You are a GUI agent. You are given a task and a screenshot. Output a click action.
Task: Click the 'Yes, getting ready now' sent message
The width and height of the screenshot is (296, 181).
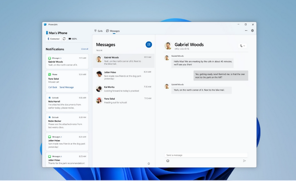(x=221, y=75)
